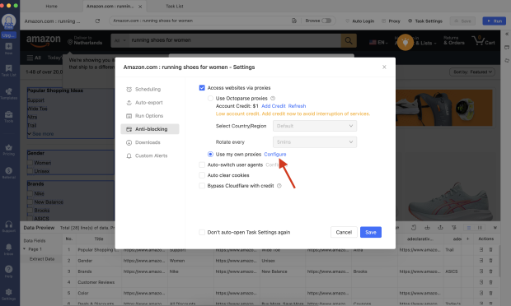Open Task List in left sidebar

(x=9, y=70)
